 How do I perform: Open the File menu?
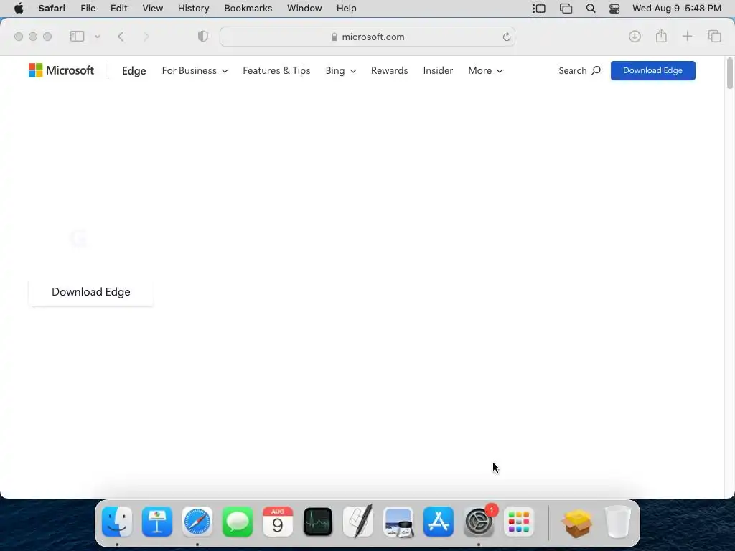[x=88, y=9]
